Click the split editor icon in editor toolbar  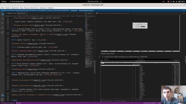point(91,13)
